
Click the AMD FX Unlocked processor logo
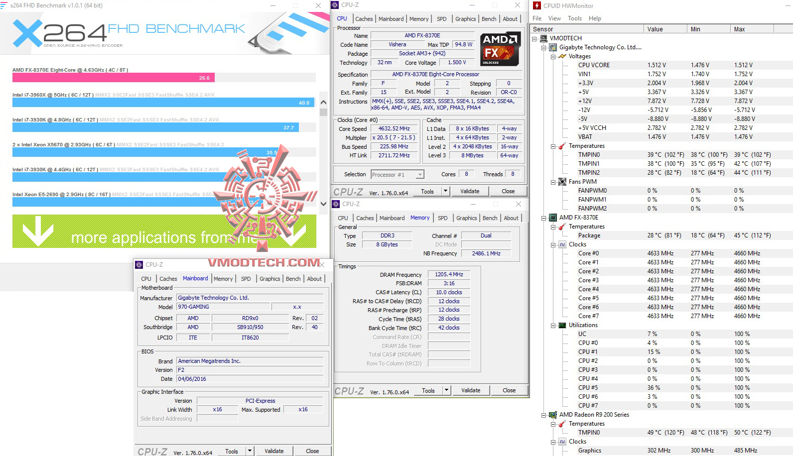[500, 49]
